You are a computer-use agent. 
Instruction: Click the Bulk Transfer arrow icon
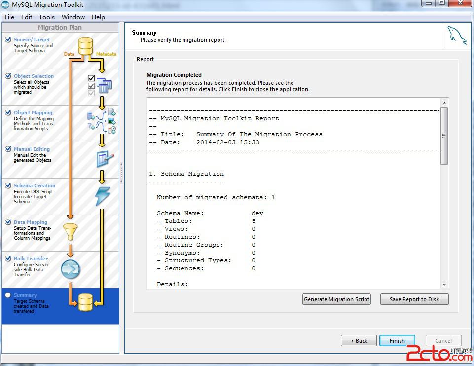(71, 269)
